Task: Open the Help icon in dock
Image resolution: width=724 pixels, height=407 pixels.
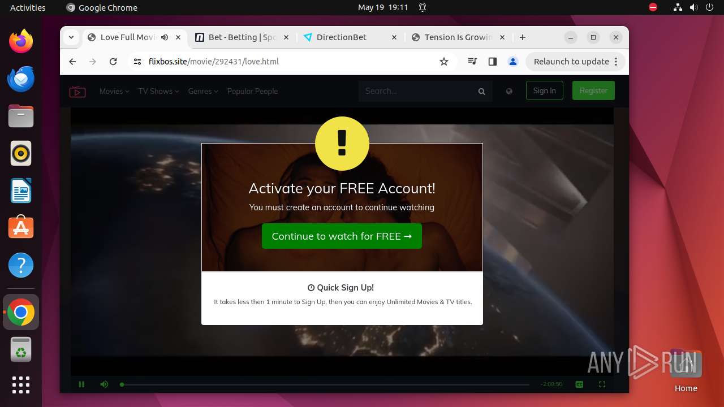Action: pos(21,265)
